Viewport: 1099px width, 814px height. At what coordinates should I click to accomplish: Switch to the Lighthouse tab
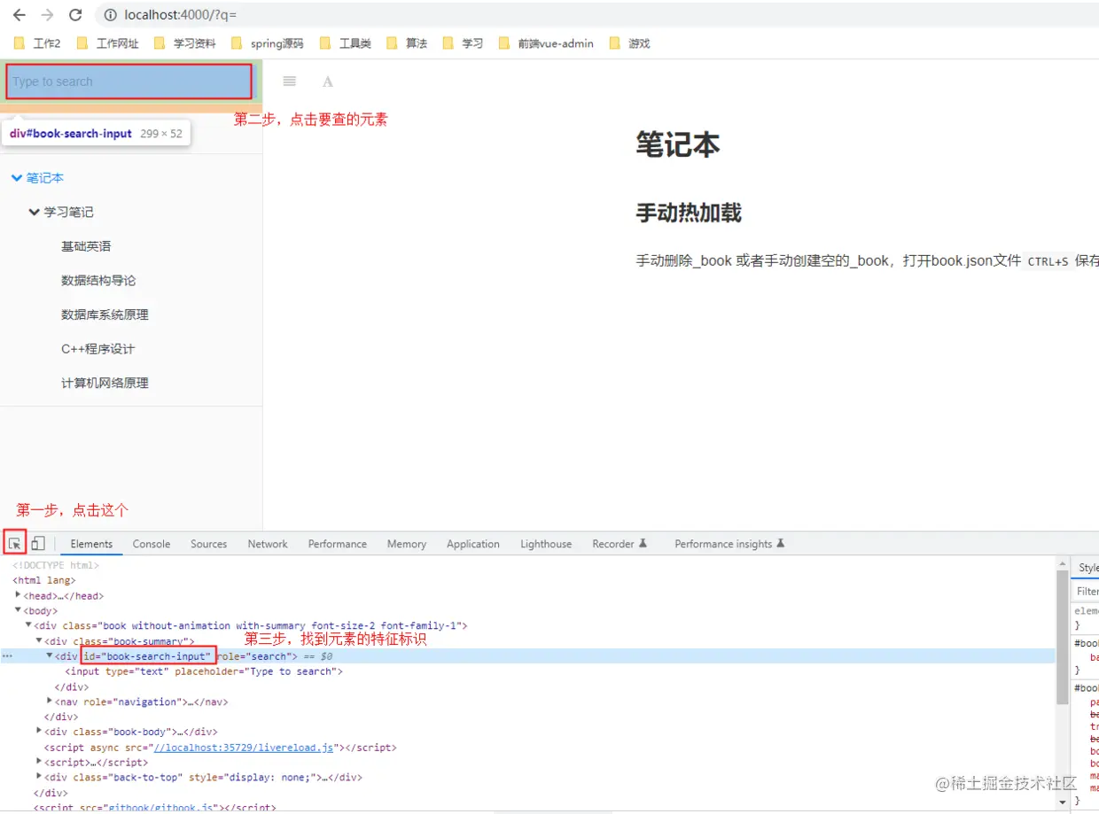546,544
